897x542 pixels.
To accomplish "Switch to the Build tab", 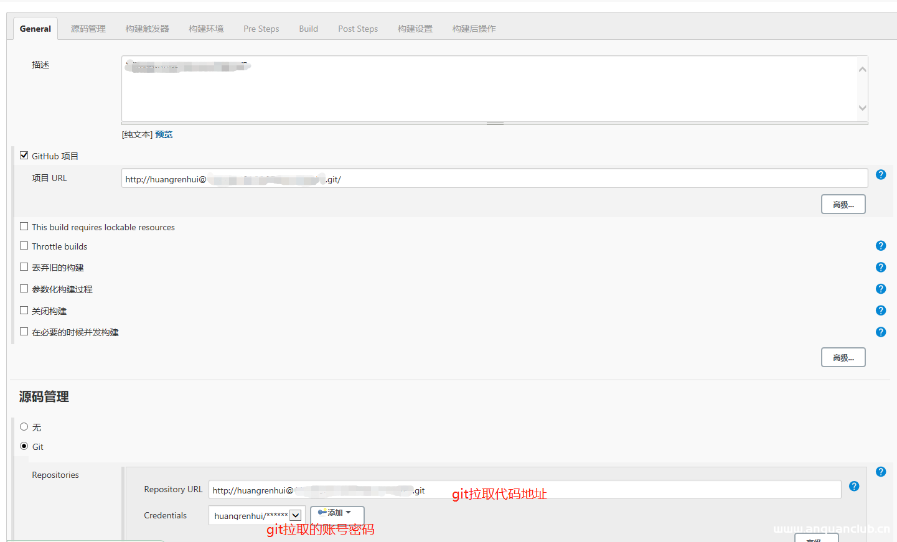I will click(x=309, y=29).
